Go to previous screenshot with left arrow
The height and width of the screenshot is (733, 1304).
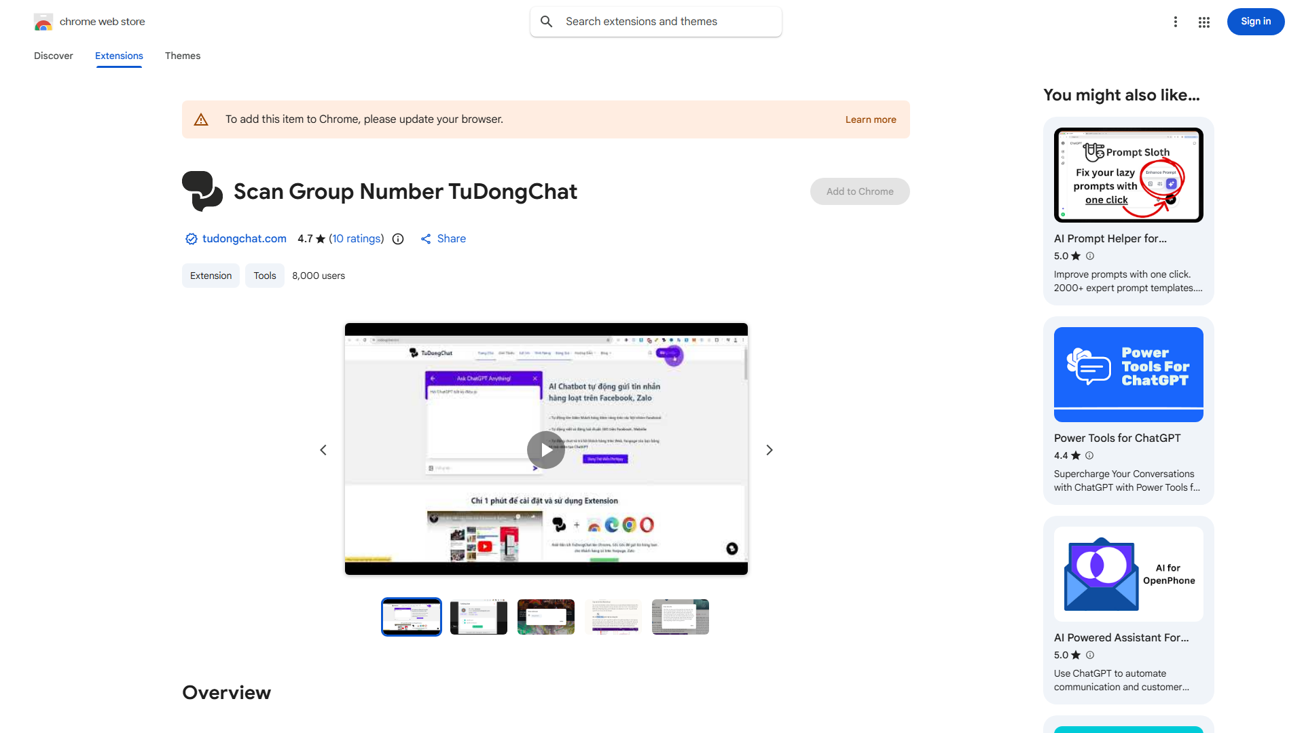tap(323, 450)
